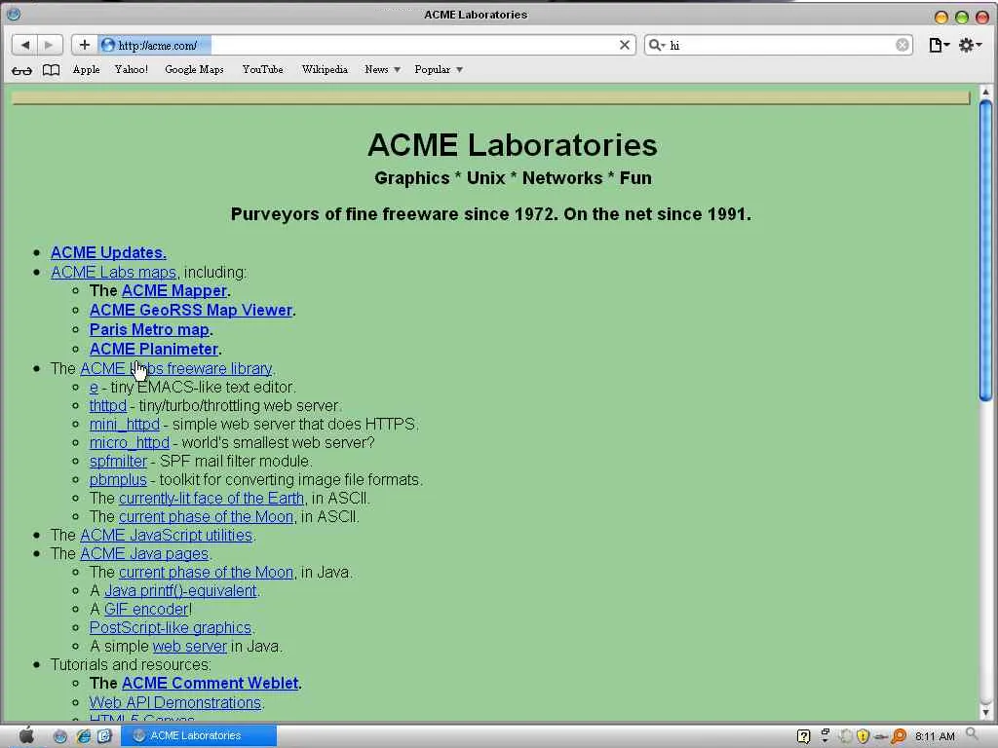
Task: Click the search input field
Action: [x=781, y=45]
